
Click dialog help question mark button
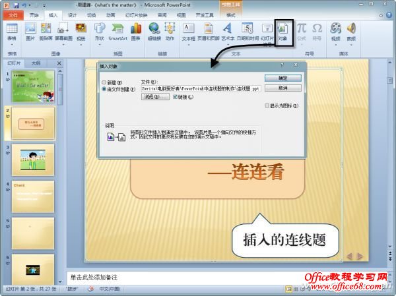point(282,65)
